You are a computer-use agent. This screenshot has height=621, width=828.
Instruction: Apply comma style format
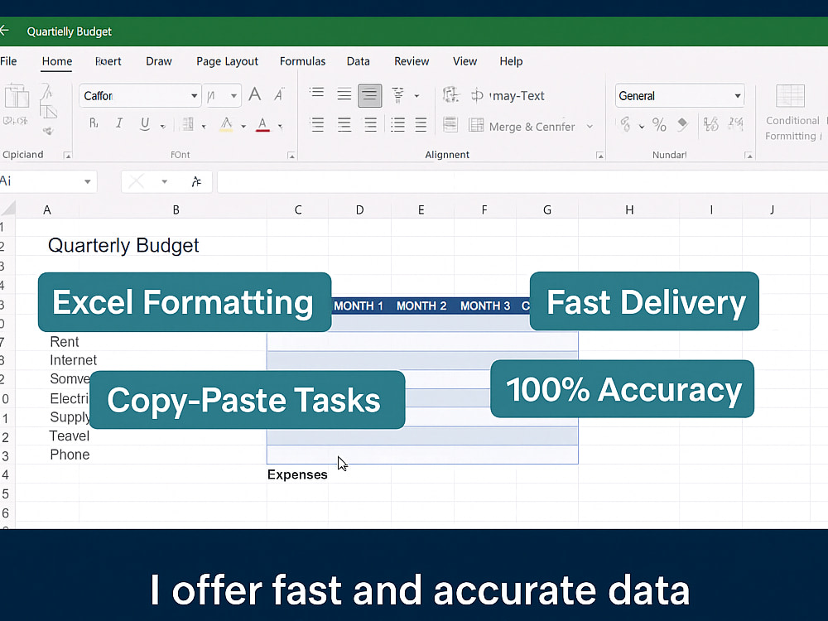click(682, 125)
